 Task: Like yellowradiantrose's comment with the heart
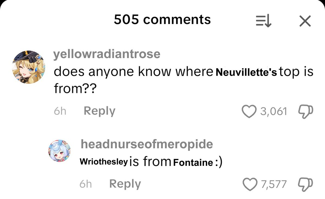click(249, 111)
